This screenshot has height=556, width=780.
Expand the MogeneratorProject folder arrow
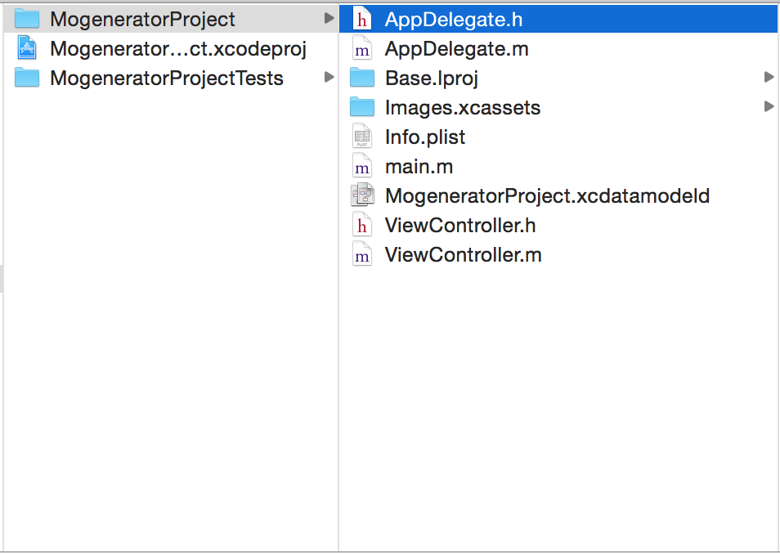point(329,18)
